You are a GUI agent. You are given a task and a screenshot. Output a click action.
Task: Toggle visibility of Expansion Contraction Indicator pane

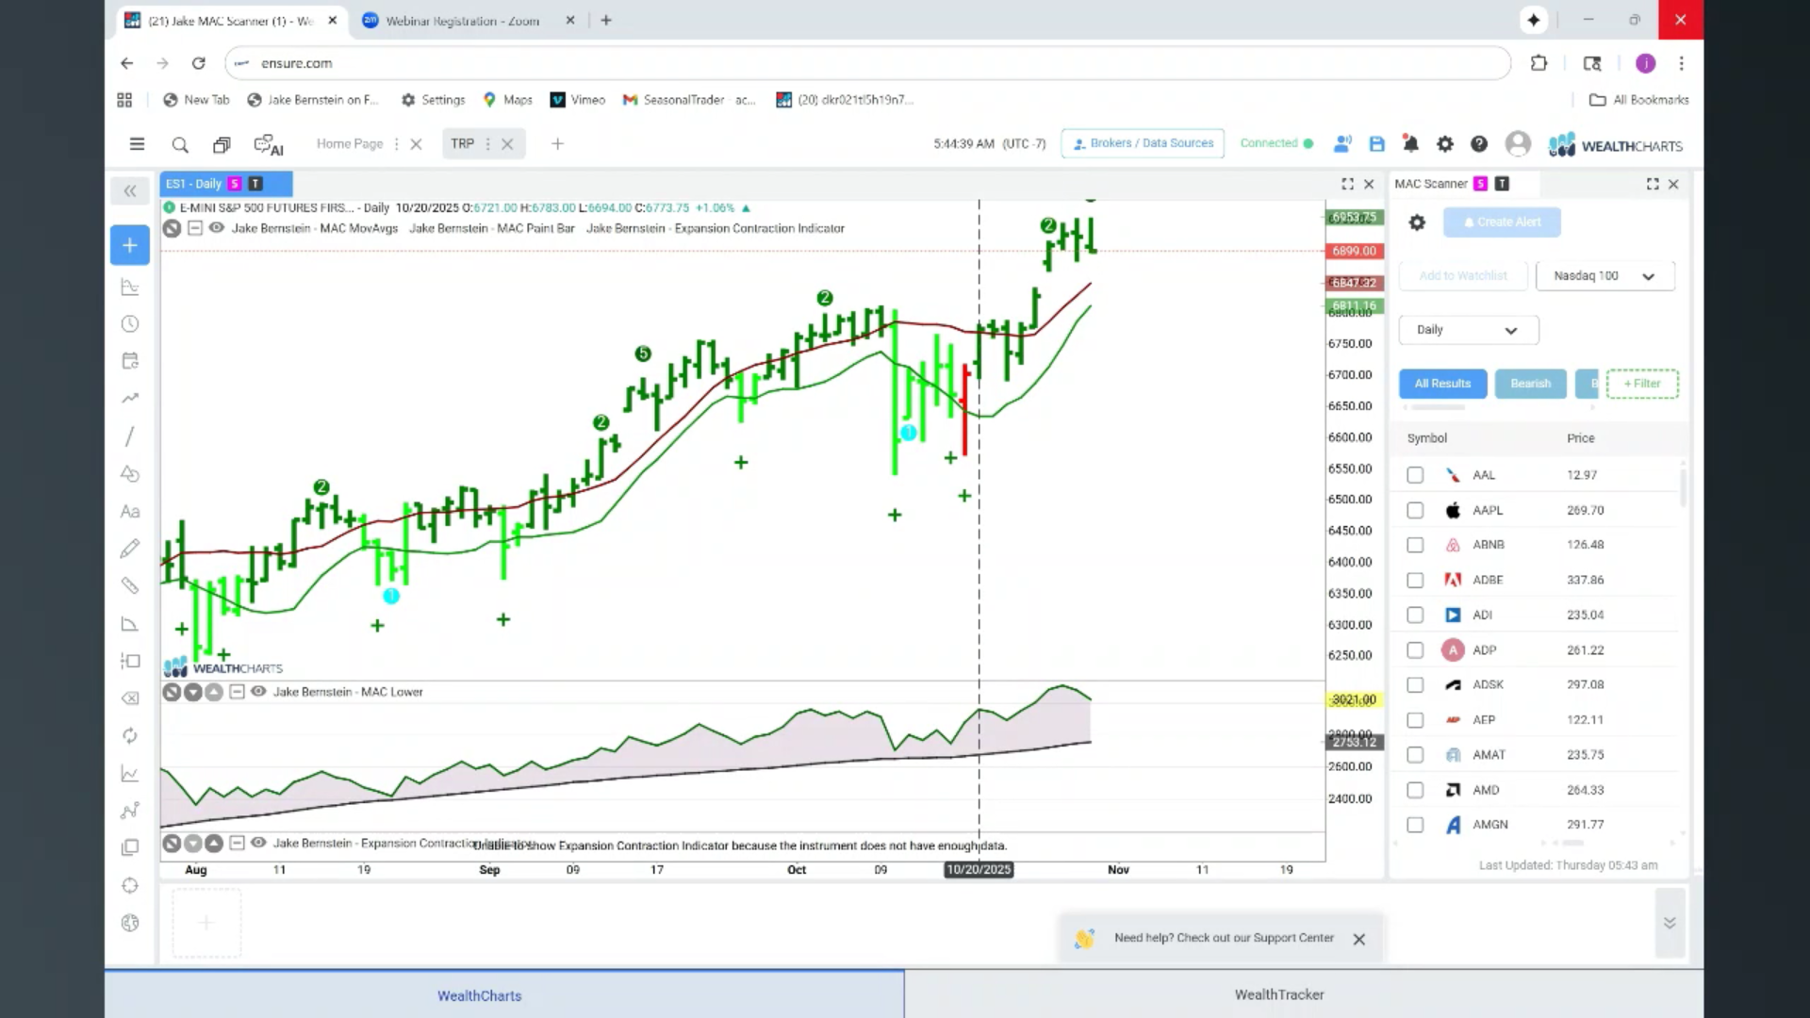pyautogui.click(x=258, y=844)
